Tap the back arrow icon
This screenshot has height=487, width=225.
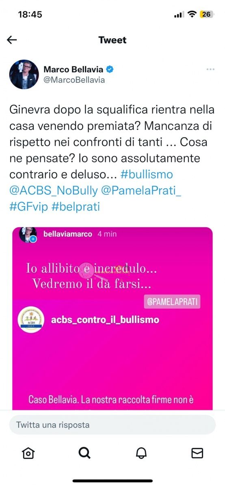(x=12, y=40)
